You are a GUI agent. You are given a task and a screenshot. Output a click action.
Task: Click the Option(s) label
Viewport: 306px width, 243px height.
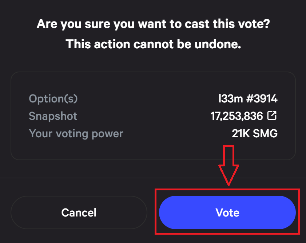coord(53,98)
